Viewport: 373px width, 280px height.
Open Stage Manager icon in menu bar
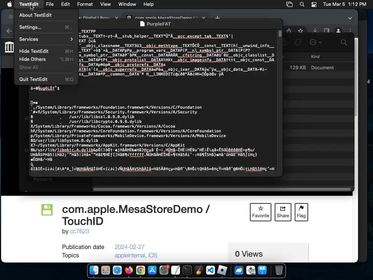[289, 4]
